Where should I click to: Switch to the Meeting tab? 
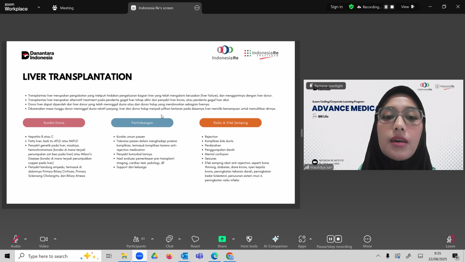pyautogui.click(x=63, y=8)
